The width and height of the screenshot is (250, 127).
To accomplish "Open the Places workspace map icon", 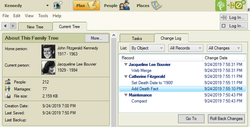I will tap(156, 5).
